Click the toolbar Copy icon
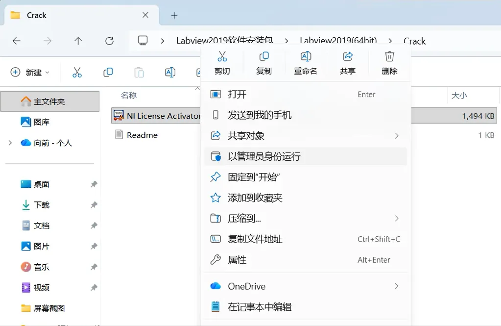Screen dimensions: 501x326 108,72
